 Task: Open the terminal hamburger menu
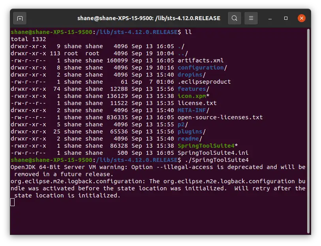click(x=251, y=19)
